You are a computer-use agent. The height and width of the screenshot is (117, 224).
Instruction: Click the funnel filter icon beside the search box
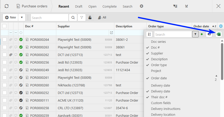click(81, 18)
